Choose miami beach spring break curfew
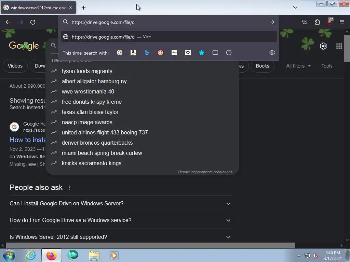Viewport: 350px width, 262px height. click(142, 153)
